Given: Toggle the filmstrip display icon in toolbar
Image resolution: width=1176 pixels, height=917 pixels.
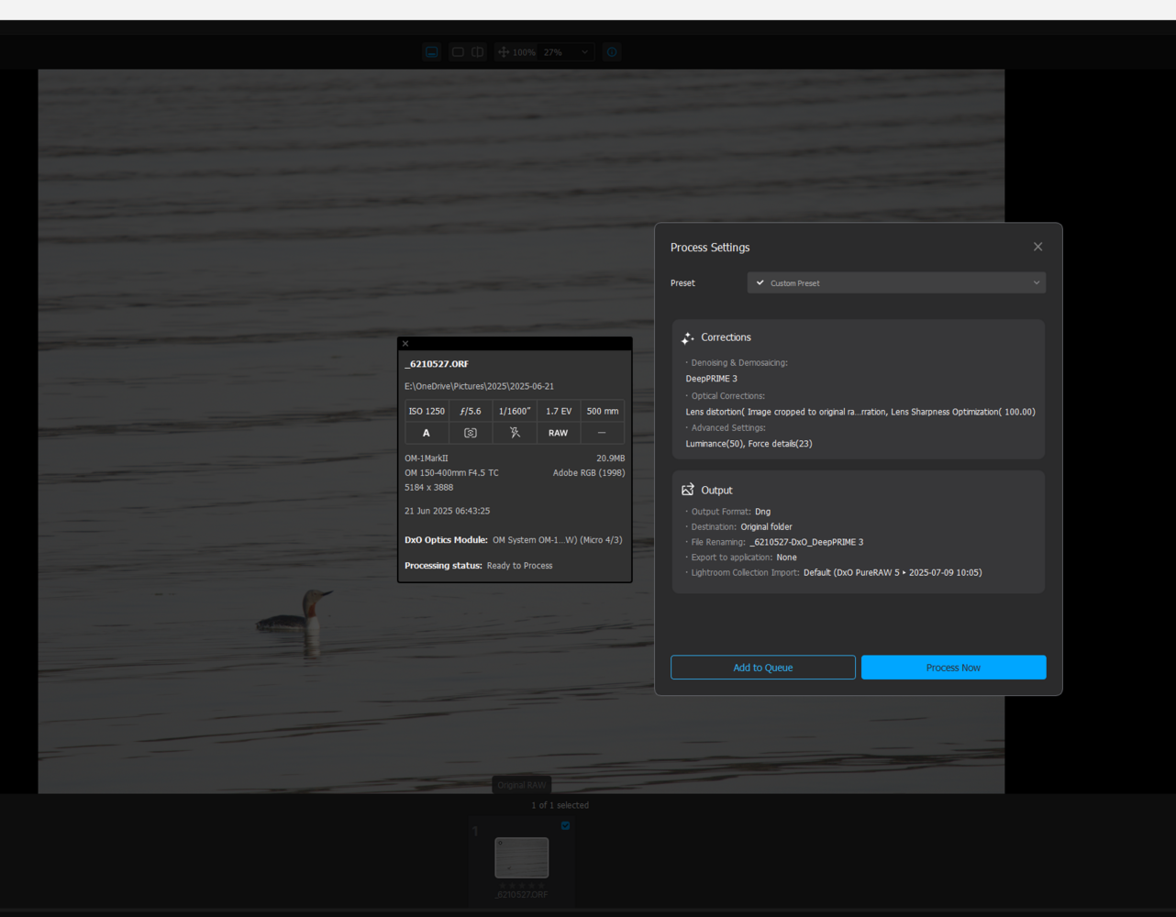Looking at the screenshot, I should coord(432,52).
